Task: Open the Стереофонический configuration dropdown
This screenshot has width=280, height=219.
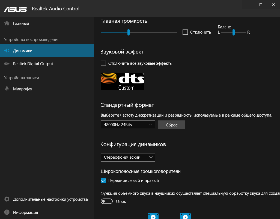Action: (x=128, y=157)
